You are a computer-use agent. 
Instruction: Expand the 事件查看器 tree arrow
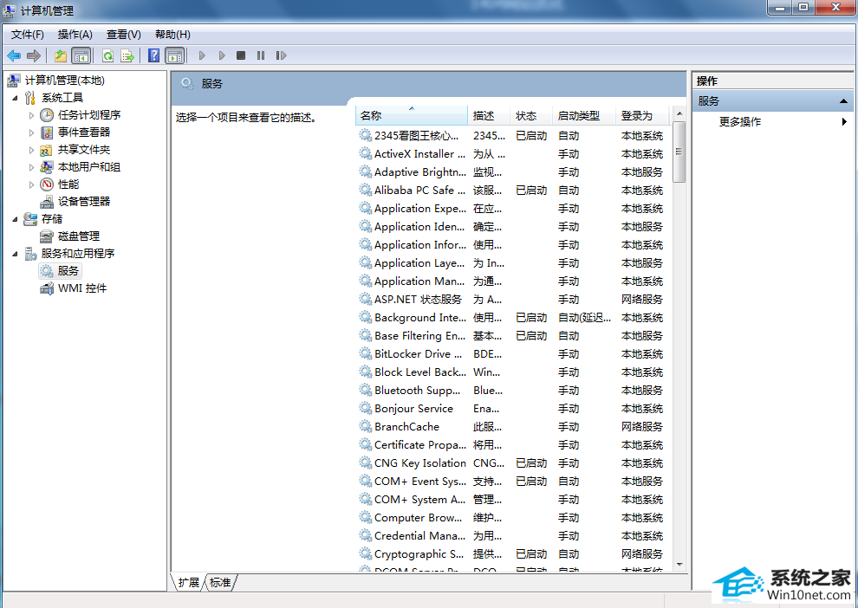click(x=31, y=133)
